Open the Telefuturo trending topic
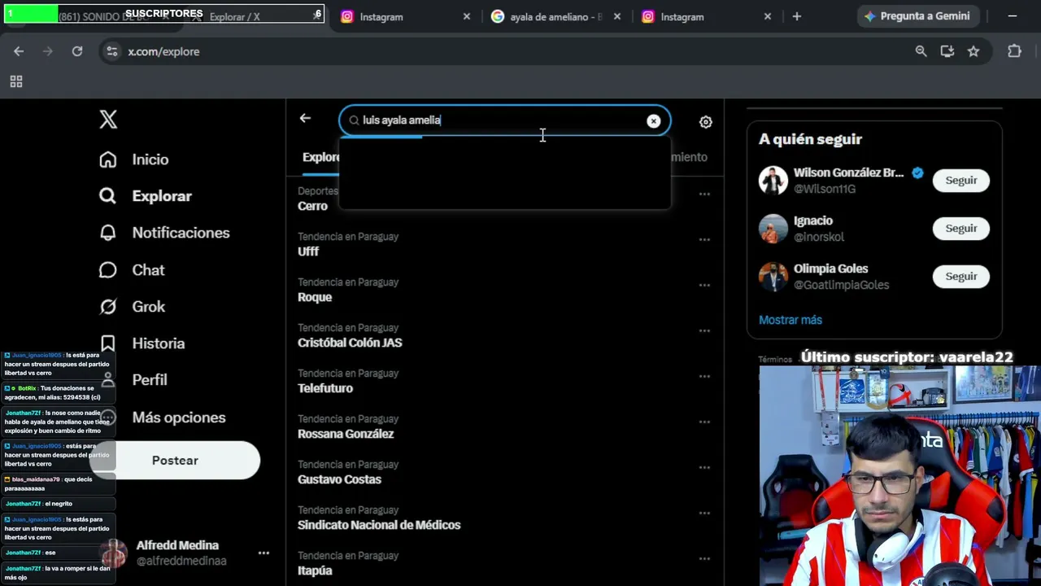This screenshot has width=1041, height=586. click(325, 388)
